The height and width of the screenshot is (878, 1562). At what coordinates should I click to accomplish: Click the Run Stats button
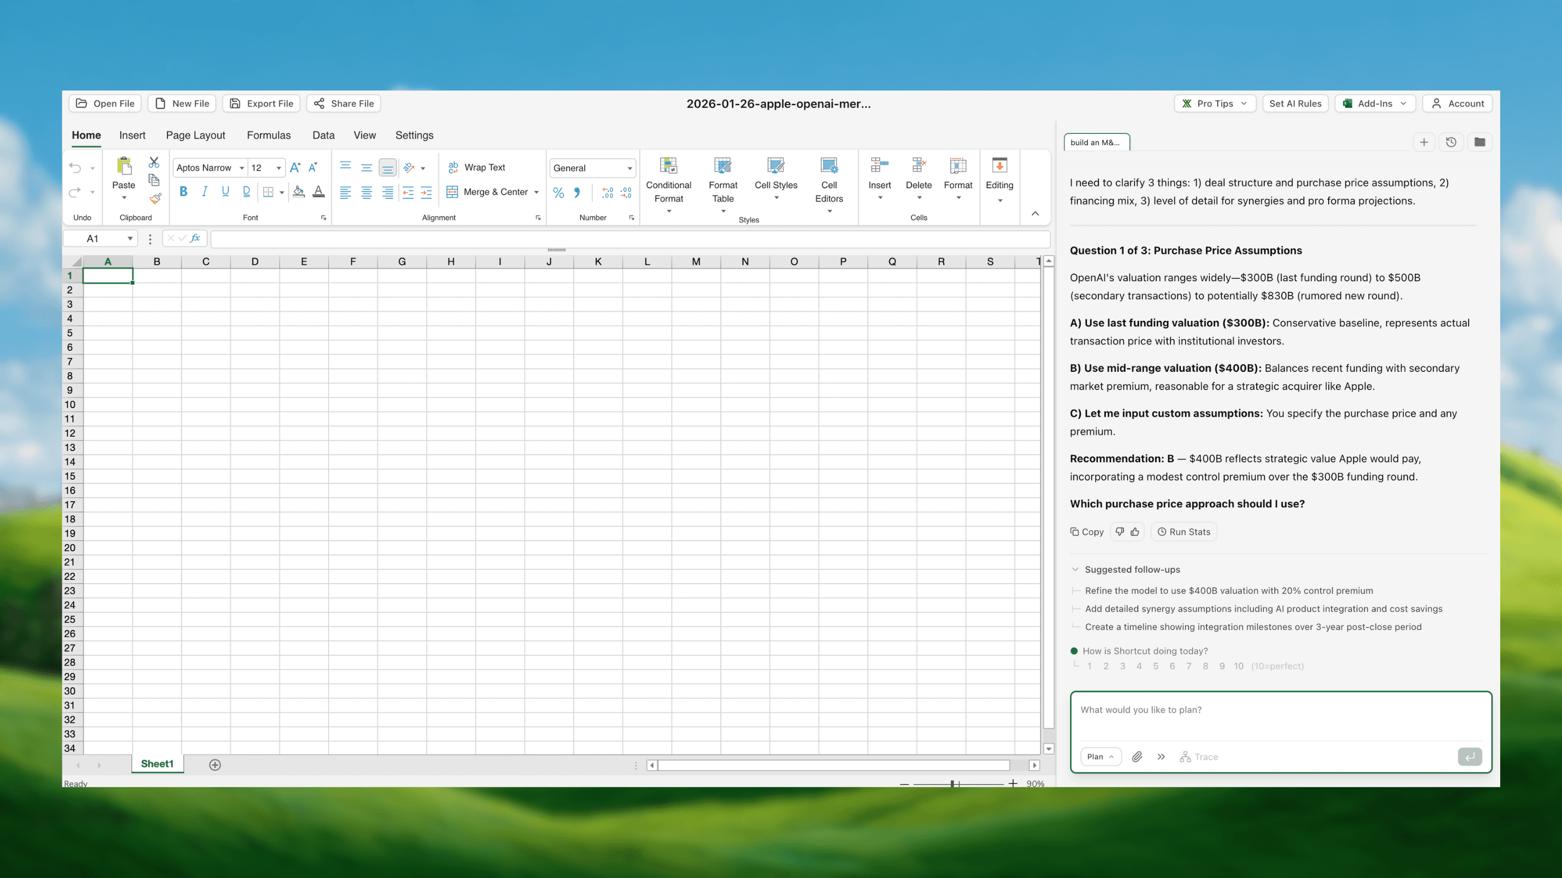1183,531
